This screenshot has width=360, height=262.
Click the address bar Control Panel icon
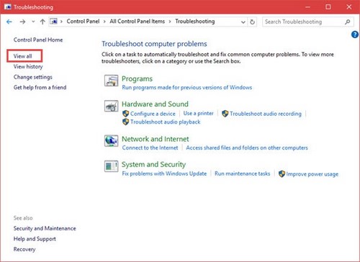click(x=54, y=22)
